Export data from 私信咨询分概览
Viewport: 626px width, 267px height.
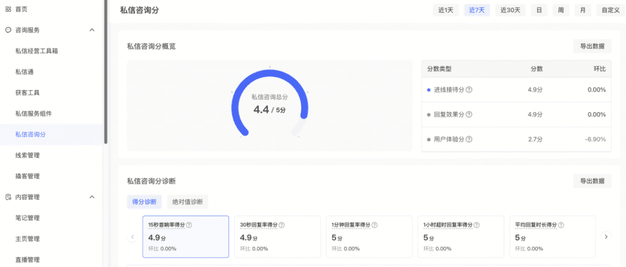tap(592, 46)
